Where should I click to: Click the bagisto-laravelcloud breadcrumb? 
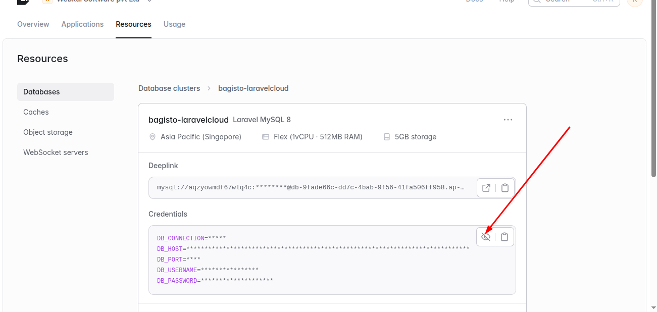(253, 88)
